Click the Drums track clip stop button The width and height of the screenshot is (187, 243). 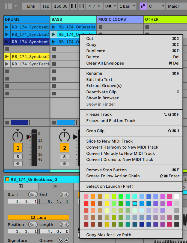(x=7, y=122)
